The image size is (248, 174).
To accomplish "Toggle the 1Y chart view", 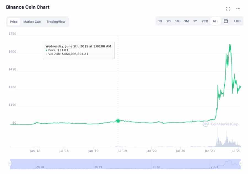I will (x=195, y=21).
